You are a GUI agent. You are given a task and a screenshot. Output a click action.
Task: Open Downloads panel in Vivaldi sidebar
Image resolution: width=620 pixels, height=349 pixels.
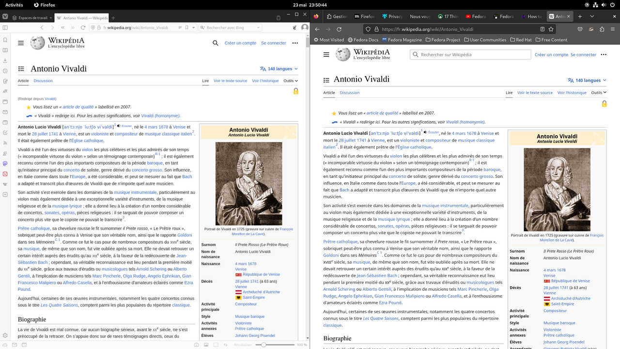click(x=5, y=60)
